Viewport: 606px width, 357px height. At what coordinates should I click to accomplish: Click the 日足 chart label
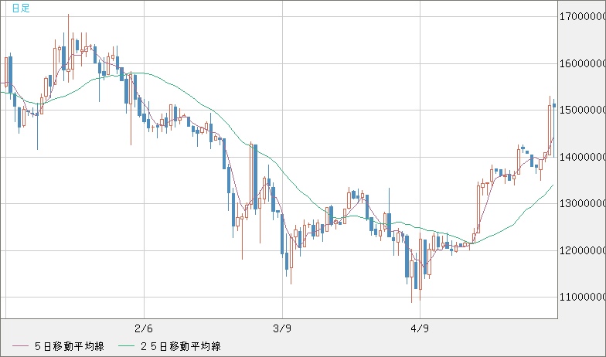coord(21,8)
